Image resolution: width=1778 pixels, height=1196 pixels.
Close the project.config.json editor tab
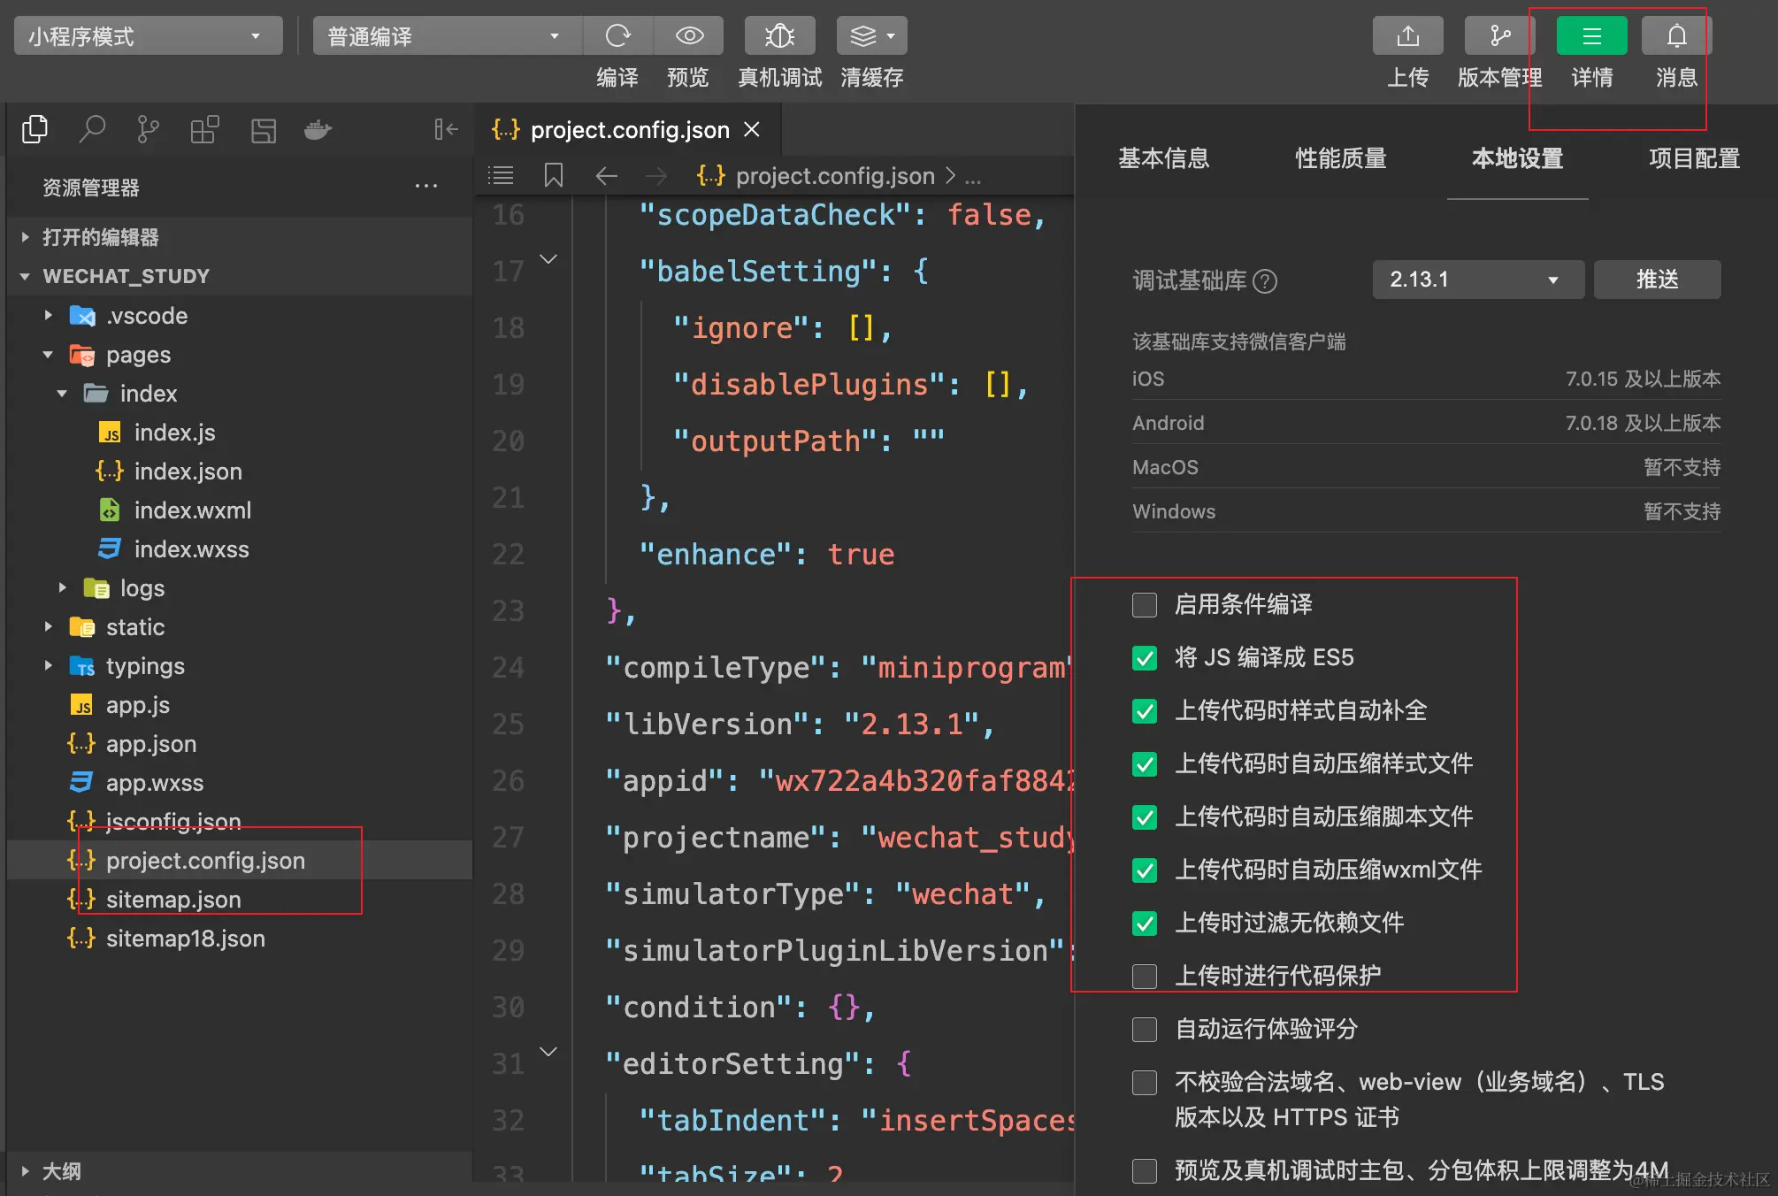(x=752, y=130)
